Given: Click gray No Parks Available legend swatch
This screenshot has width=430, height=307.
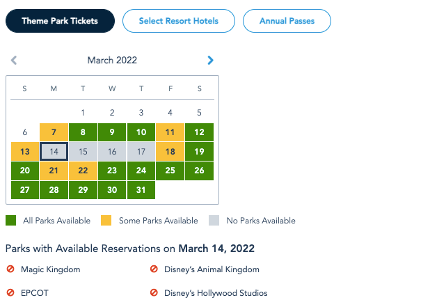Looking at the screenshot, I should point(213,221).
